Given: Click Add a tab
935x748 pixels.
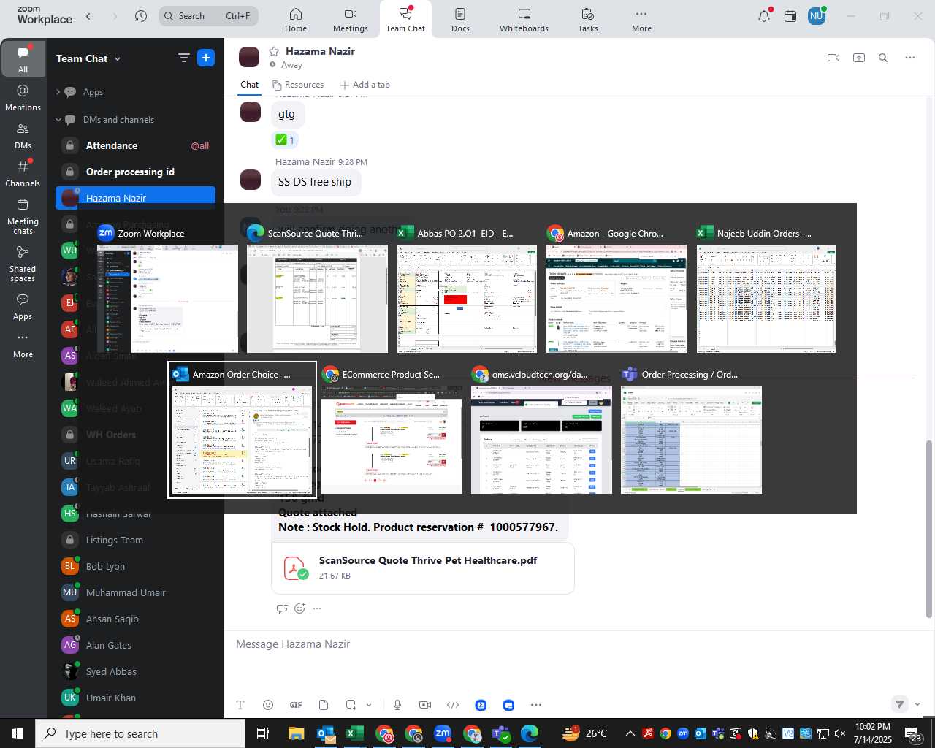Looking at the screenshot, I should (365, 85).
